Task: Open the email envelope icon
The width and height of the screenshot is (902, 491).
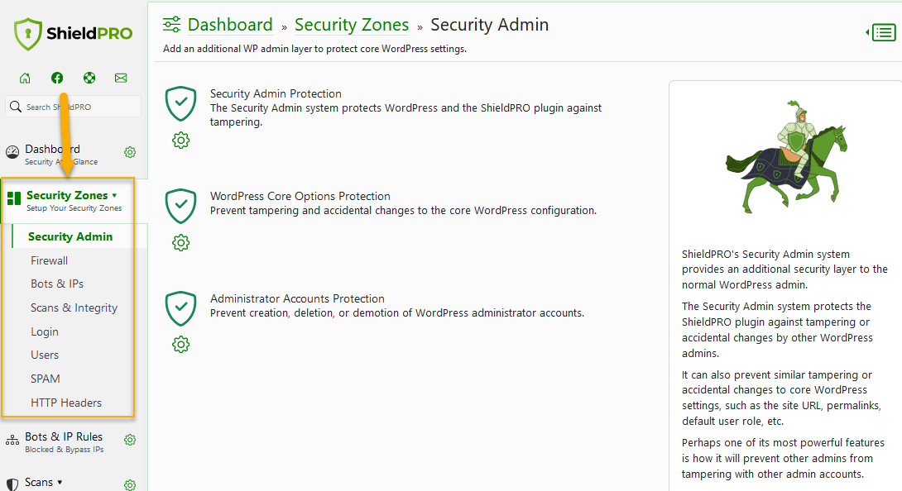Action: (121, 79)
